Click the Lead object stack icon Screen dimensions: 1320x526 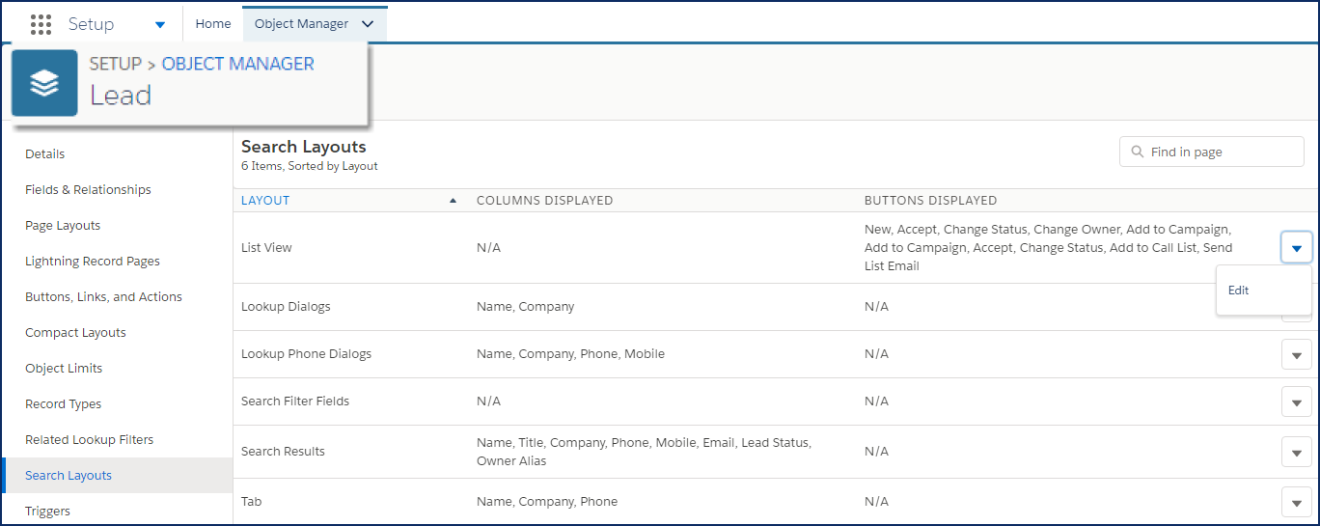44,83
